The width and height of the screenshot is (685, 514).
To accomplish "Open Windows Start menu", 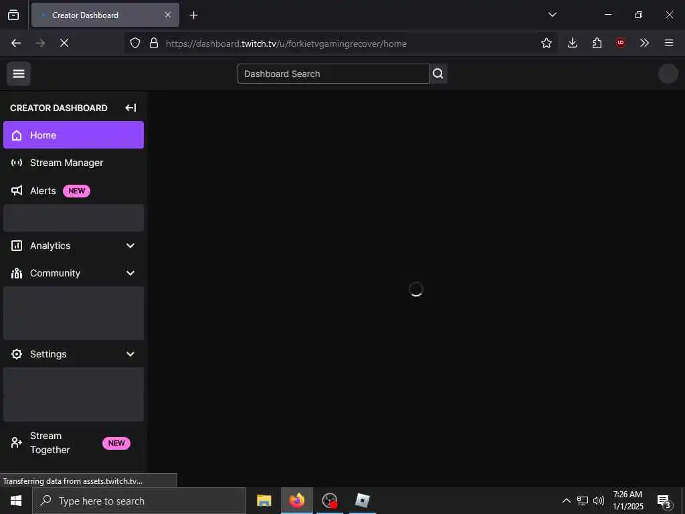I will coord(16,501).
